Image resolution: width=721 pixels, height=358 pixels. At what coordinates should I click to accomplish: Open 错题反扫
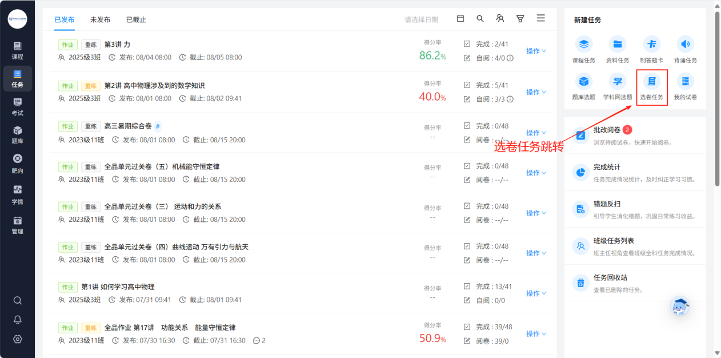tap(635, 209)
